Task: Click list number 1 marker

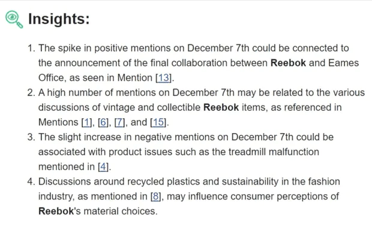Action: click(x=31, y=48)
